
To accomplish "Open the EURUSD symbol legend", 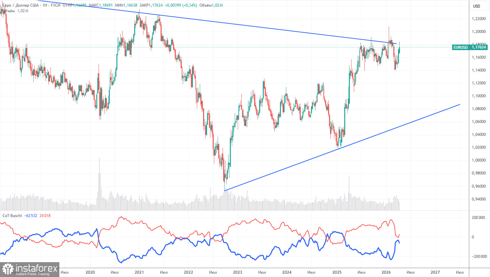I will coord(20,5).
